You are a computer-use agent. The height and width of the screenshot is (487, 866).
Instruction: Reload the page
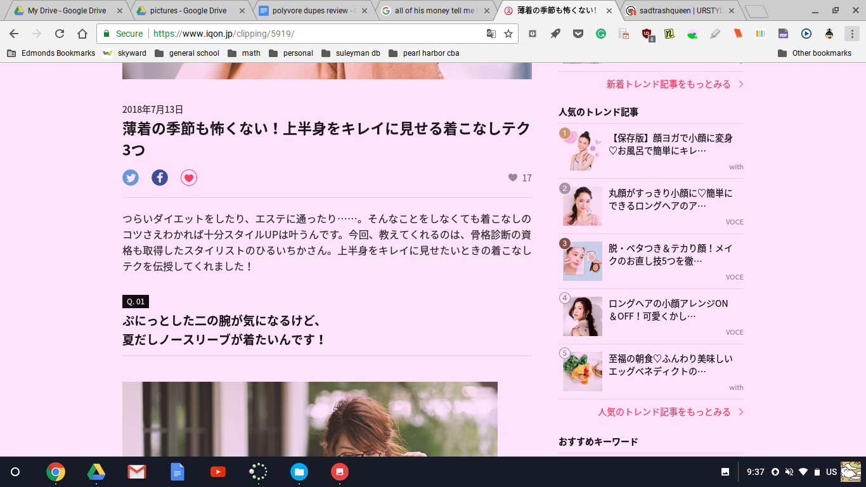(x=60, y=34)
